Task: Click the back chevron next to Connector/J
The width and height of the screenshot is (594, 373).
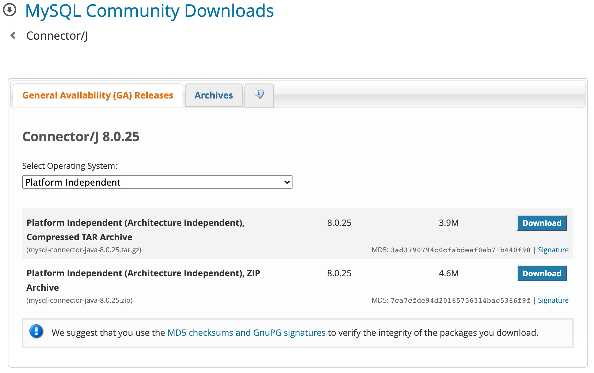Action: point(13,35)
